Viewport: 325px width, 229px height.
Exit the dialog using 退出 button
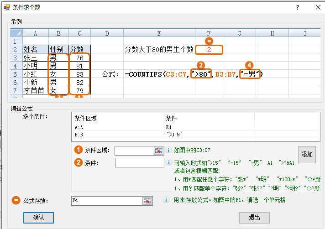[x=254, y=218]
